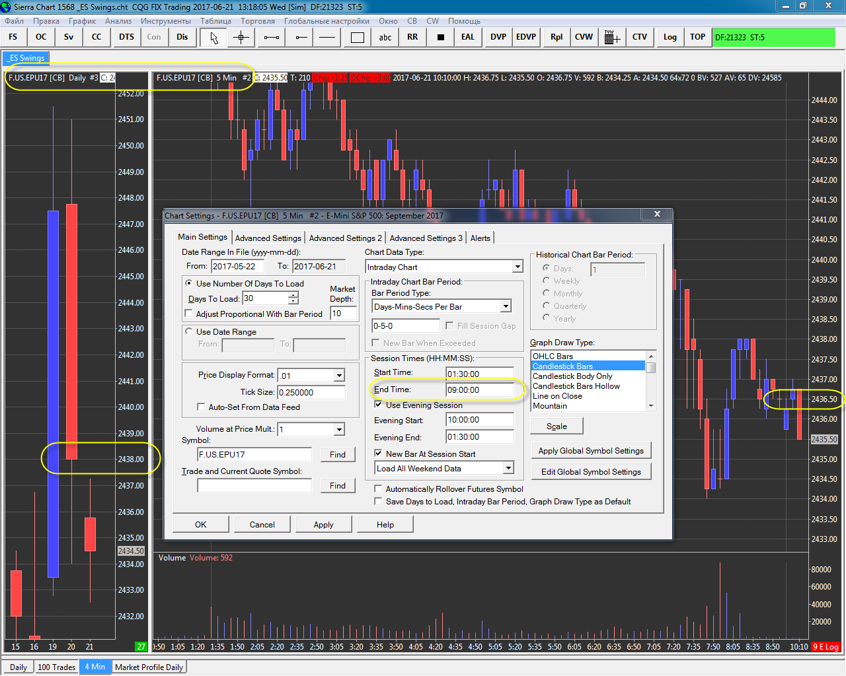Click the End Time input field
This screenshot has height=676, width=846.
479,389
